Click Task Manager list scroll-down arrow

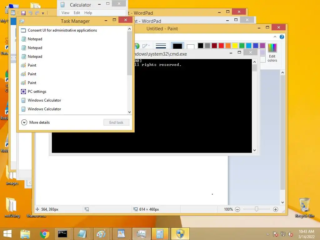[129, 112]
